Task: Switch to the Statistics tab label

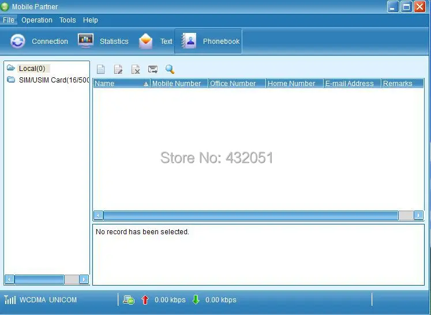Action: pyautogui.click(x=114, y=41)
